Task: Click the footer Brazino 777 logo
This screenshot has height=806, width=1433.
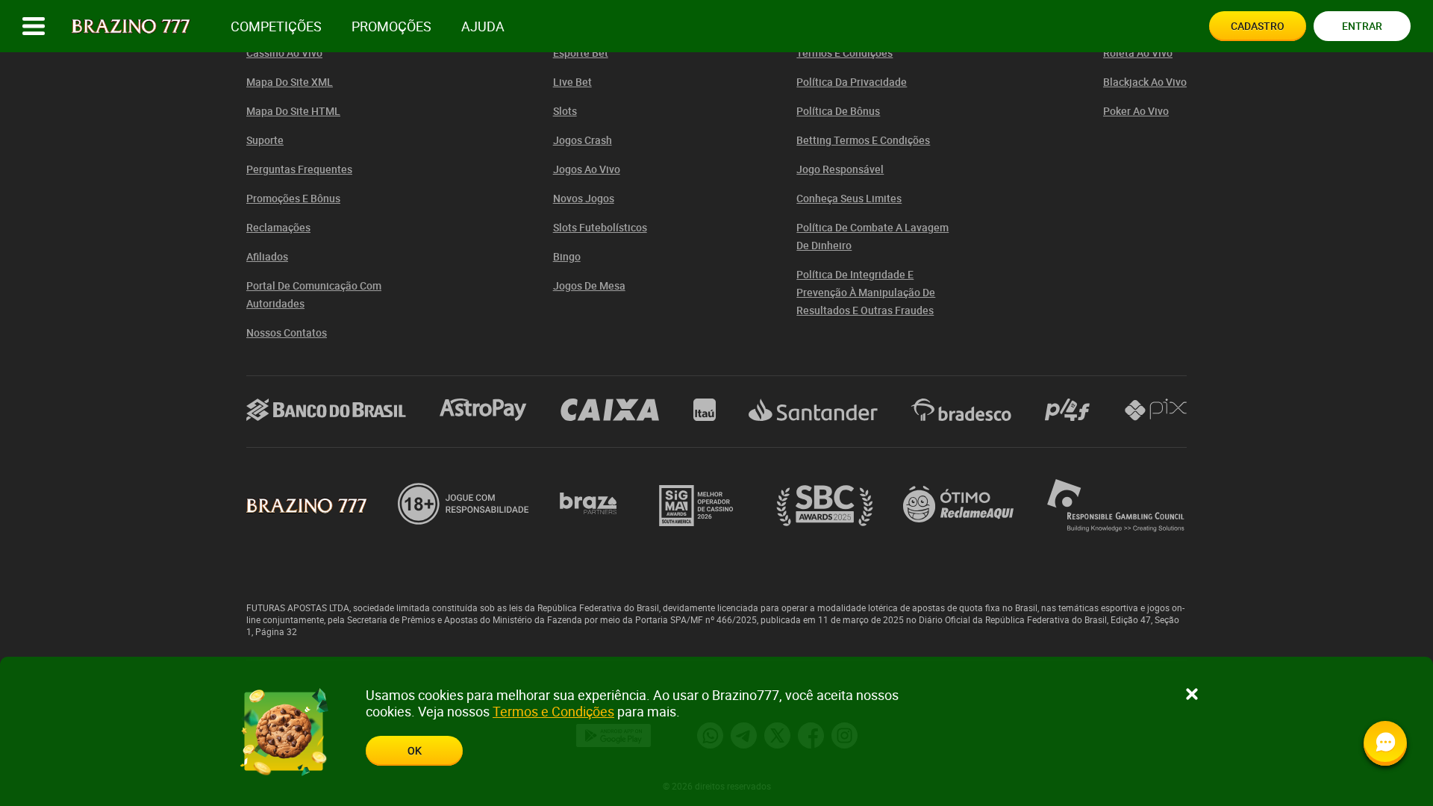Action: [x=307, y=505]
